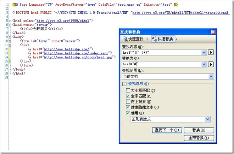Viewport: 234px width, 154px height.
Task: Collapse the html element on line 5
Action: tap(10, 21)
